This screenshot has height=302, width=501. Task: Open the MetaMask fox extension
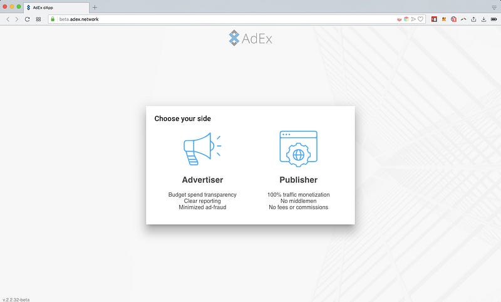click(444, 19)
